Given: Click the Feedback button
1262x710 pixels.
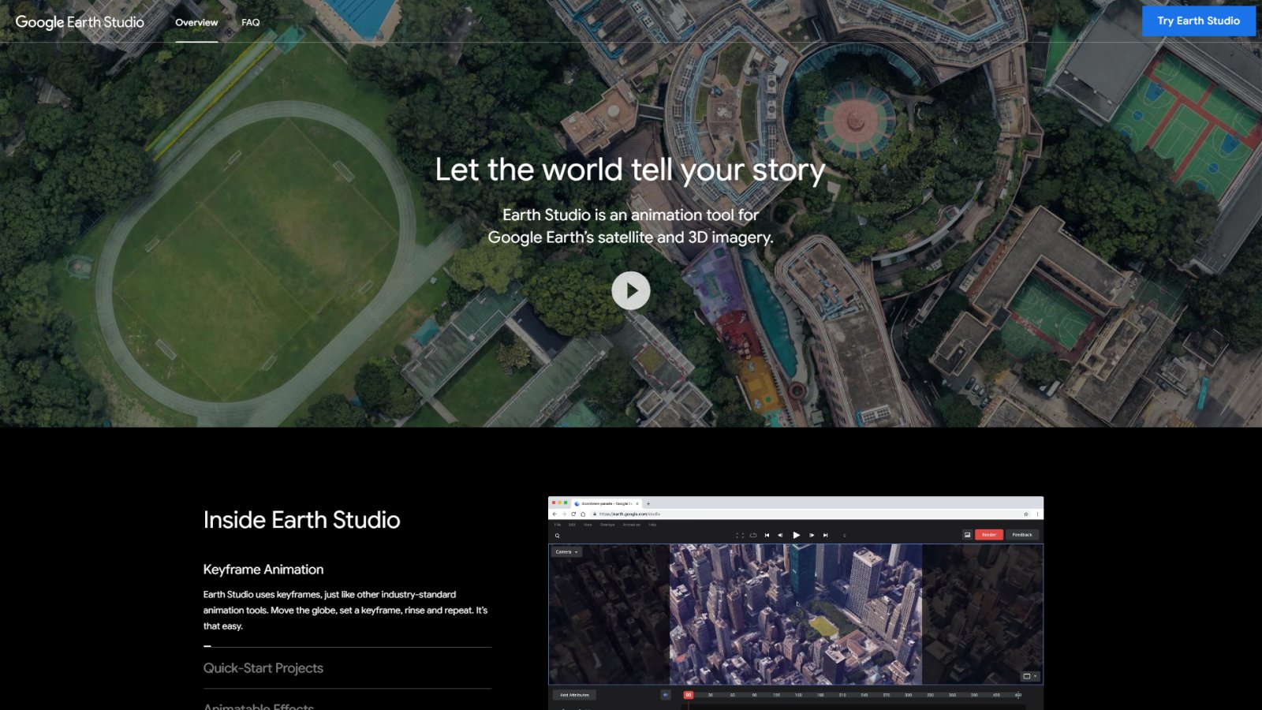Looking at the screenshot, I should coord(1022,535).
